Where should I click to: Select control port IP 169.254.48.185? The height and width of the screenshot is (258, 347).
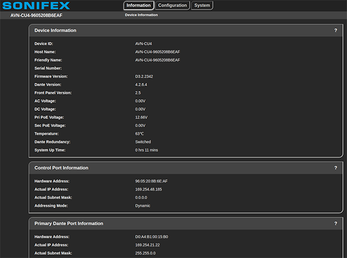[x=149, y=190]
